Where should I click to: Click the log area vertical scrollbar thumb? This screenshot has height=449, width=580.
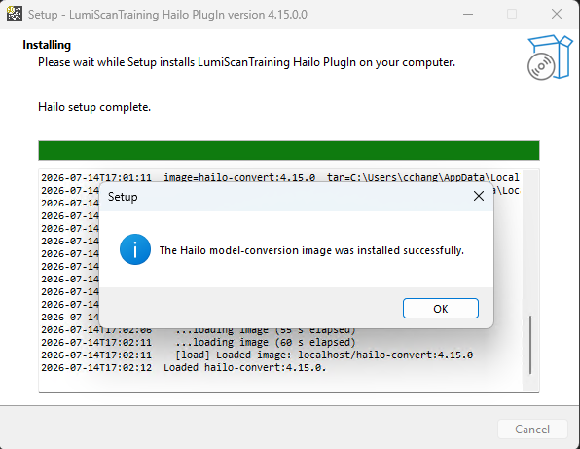[530, 345]
